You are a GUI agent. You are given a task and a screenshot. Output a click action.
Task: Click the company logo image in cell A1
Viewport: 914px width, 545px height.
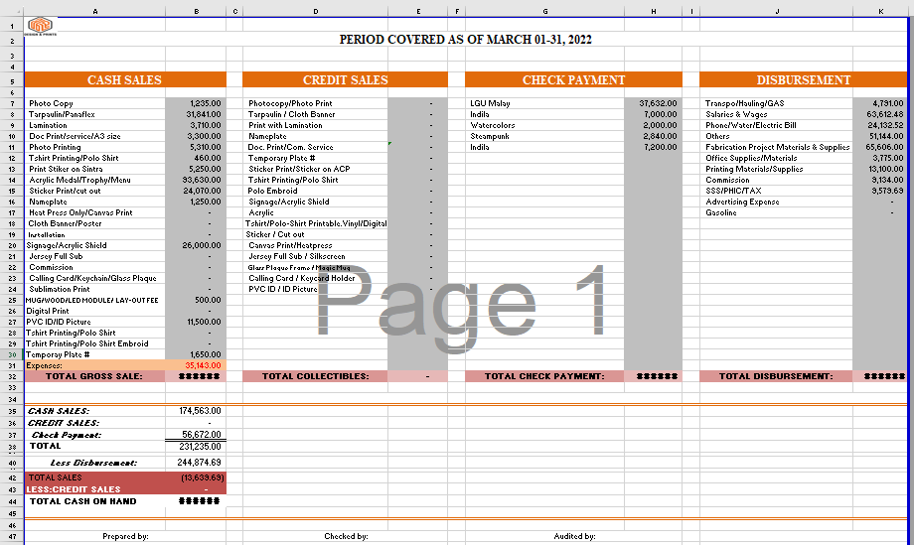pos(40,26)
